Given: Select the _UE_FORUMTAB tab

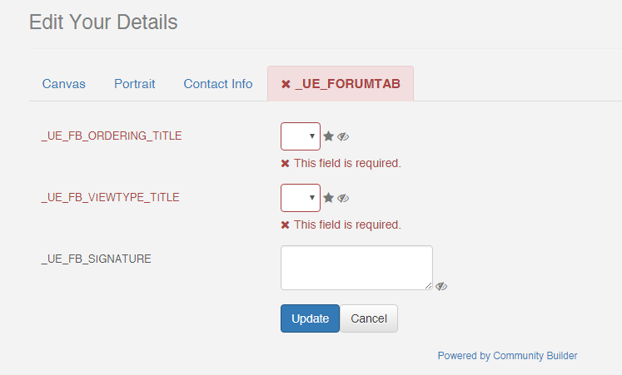Looking at the screenshot, I should 341,84.
